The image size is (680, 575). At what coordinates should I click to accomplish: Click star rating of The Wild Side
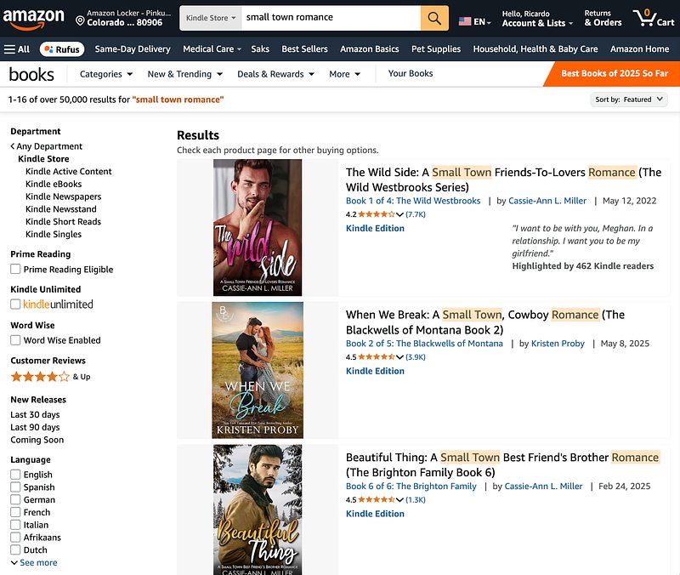click(x=377, y=214)
